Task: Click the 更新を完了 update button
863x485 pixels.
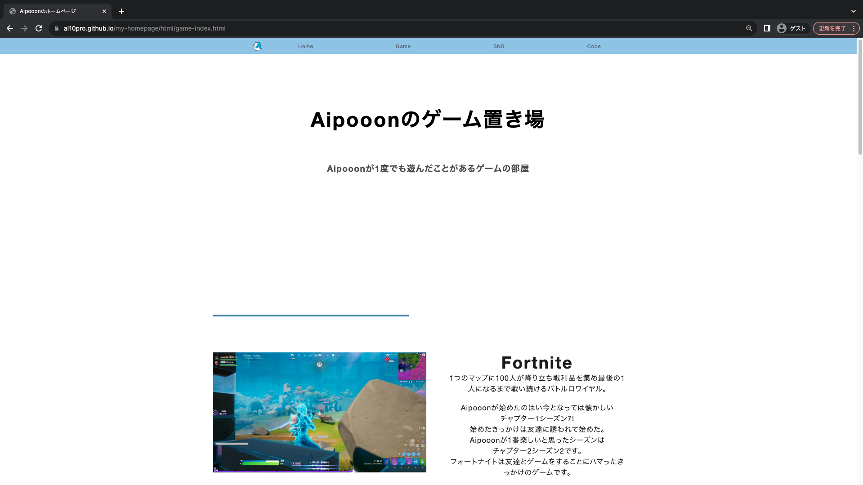Action: (x=832, y=28)
